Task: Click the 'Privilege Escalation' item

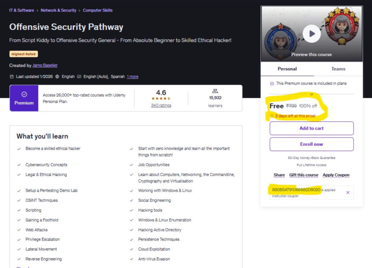Action: (42, 239)
